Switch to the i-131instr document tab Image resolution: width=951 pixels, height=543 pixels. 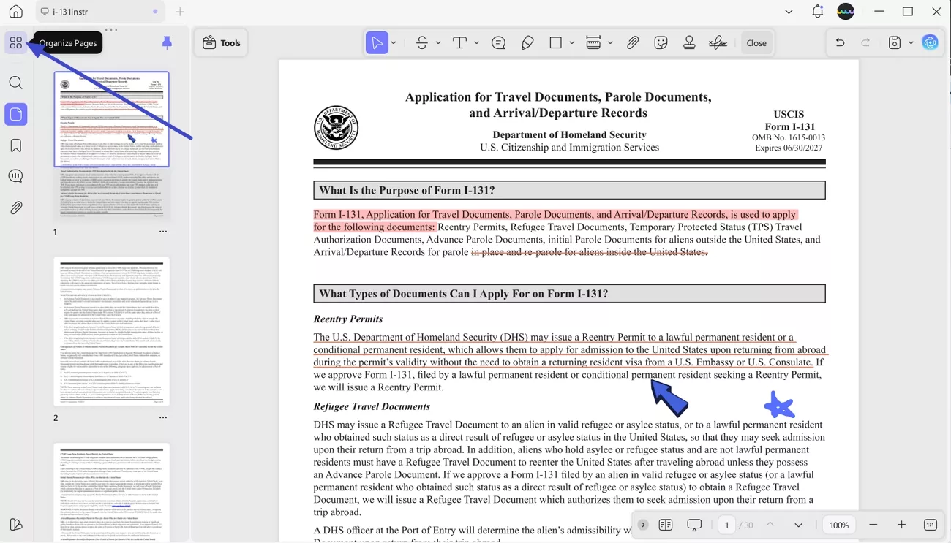click(x=101, y=11)
